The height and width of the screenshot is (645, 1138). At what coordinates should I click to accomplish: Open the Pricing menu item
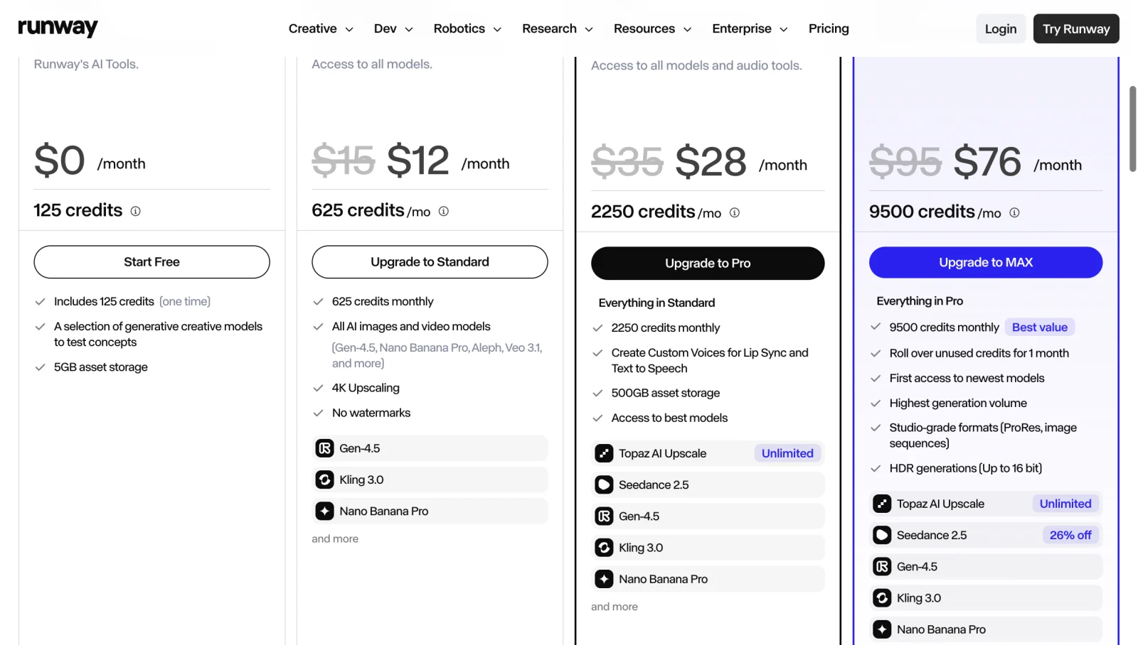[829, 28]
